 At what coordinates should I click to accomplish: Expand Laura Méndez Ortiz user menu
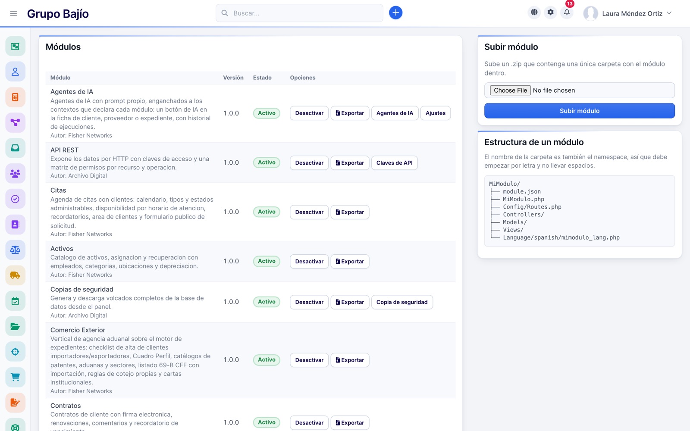627,13
